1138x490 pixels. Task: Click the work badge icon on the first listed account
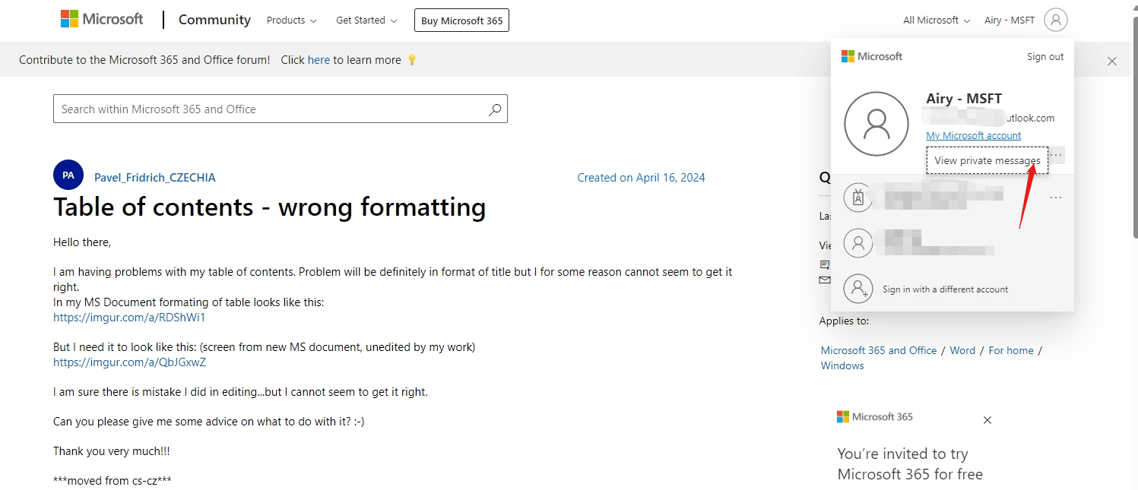(x=858, y=196)
